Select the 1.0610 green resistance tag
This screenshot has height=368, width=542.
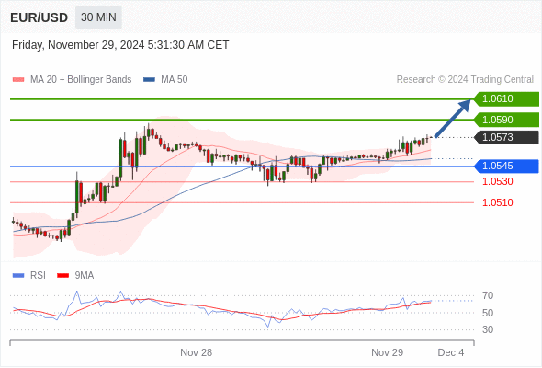tap(506, 99)
